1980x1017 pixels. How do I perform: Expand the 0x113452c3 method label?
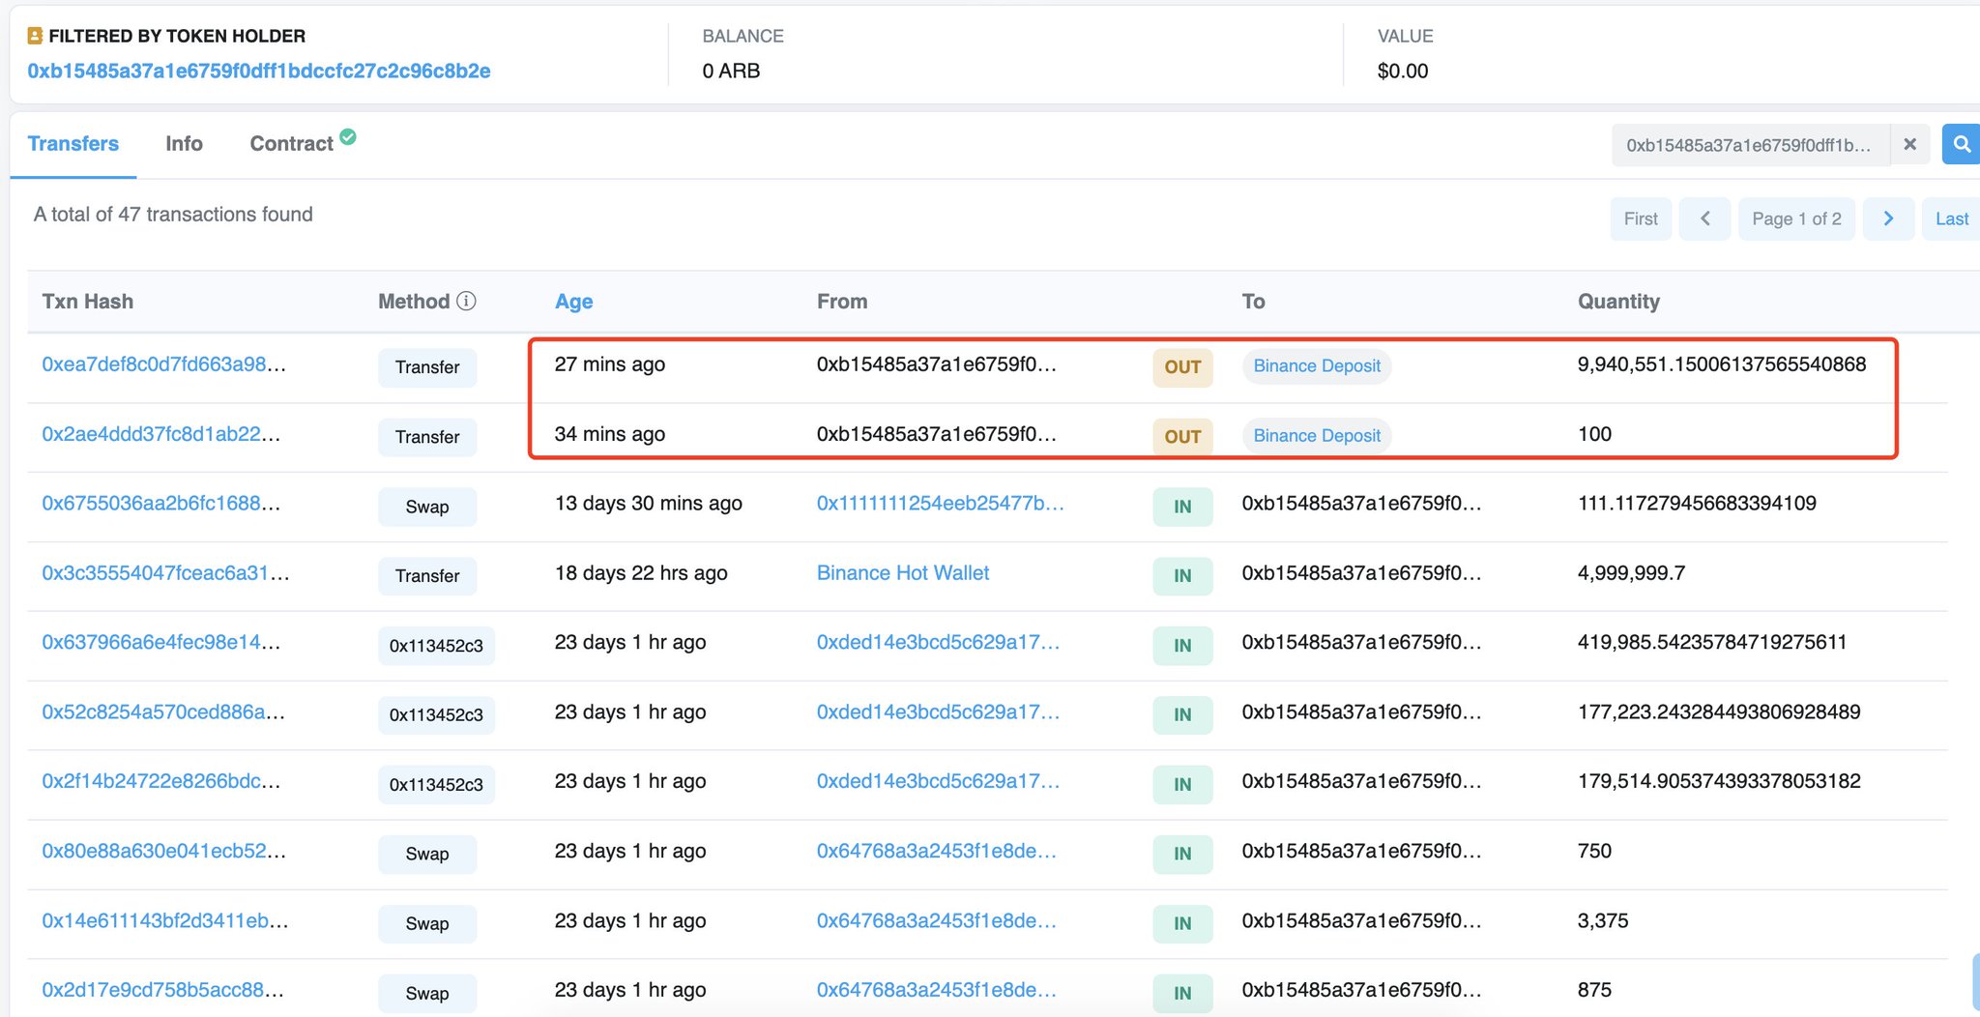coord(436,645)
